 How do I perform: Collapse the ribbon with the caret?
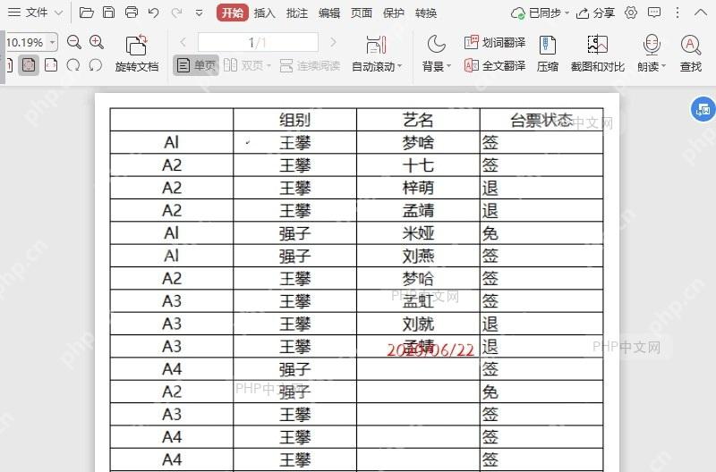[x=701, y=13]
